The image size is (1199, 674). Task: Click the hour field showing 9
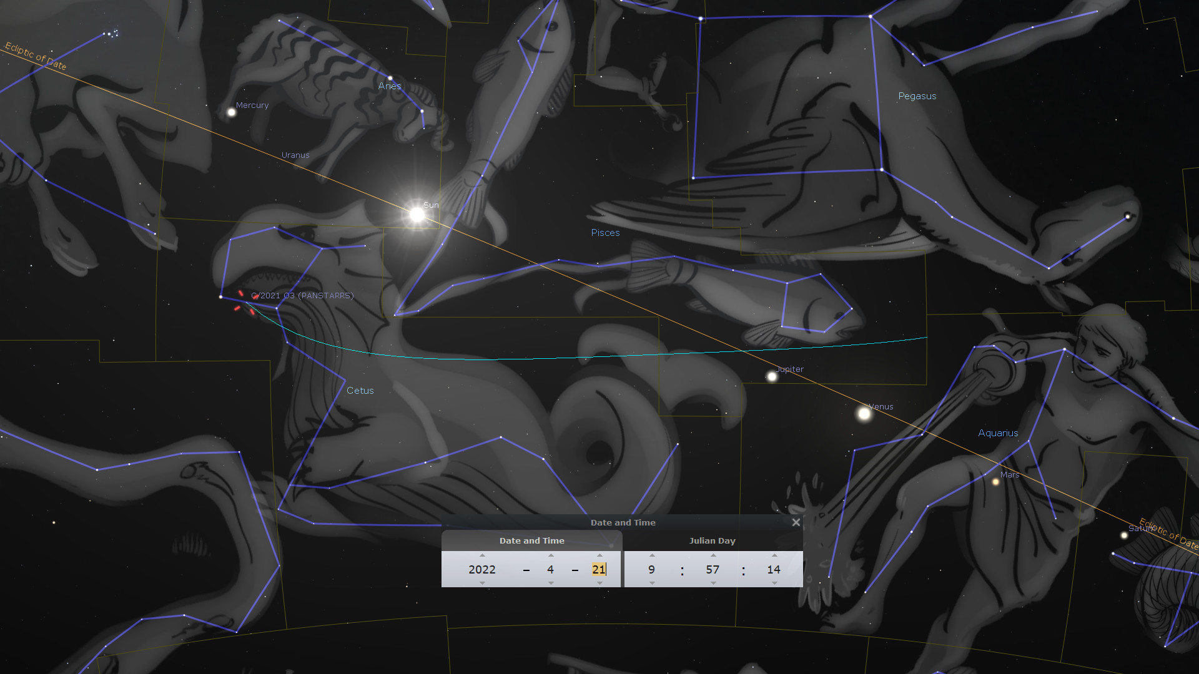pyautogui.click(x=651, y=569)
